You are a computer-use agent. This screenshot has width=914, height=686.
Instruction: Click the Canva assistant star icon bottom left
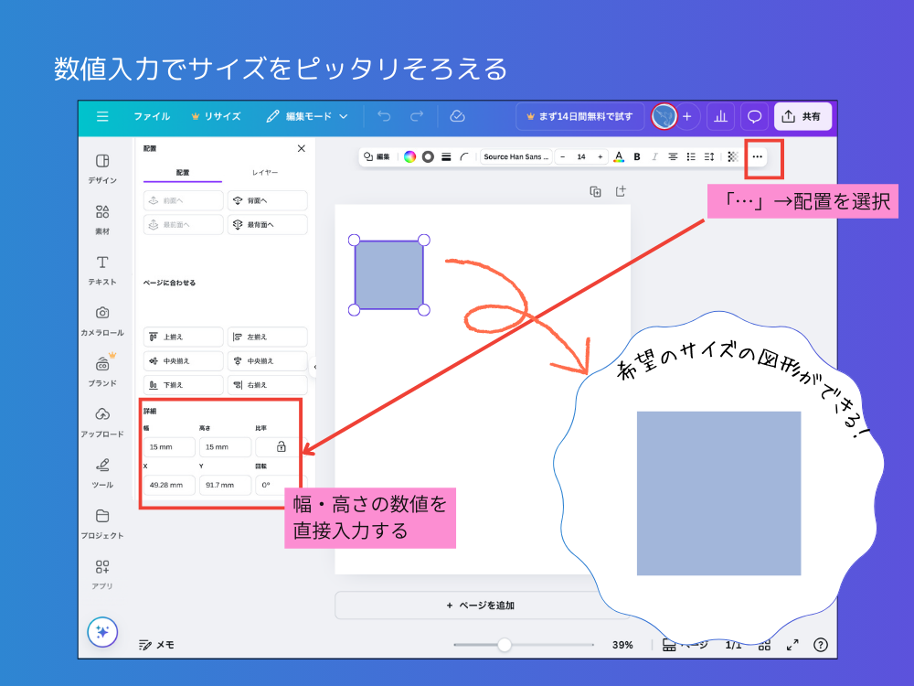click(x=101, y=631)
